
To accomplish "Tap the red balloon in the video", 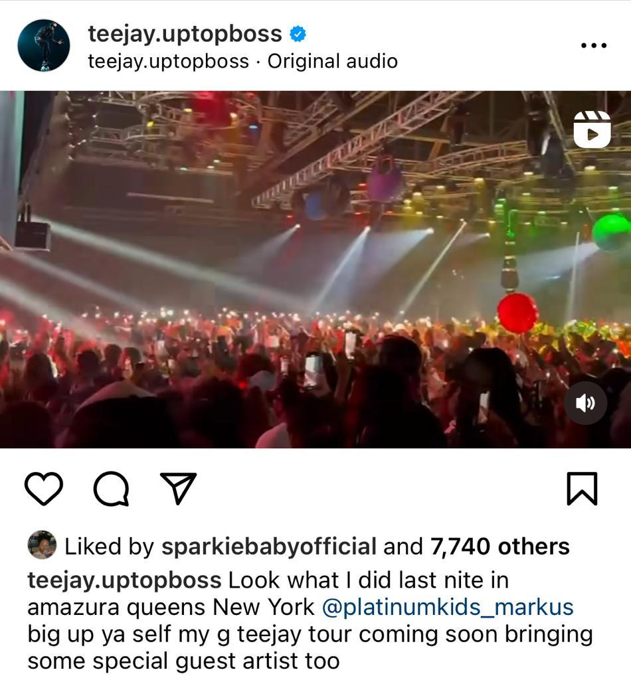I will coord(518,313).
